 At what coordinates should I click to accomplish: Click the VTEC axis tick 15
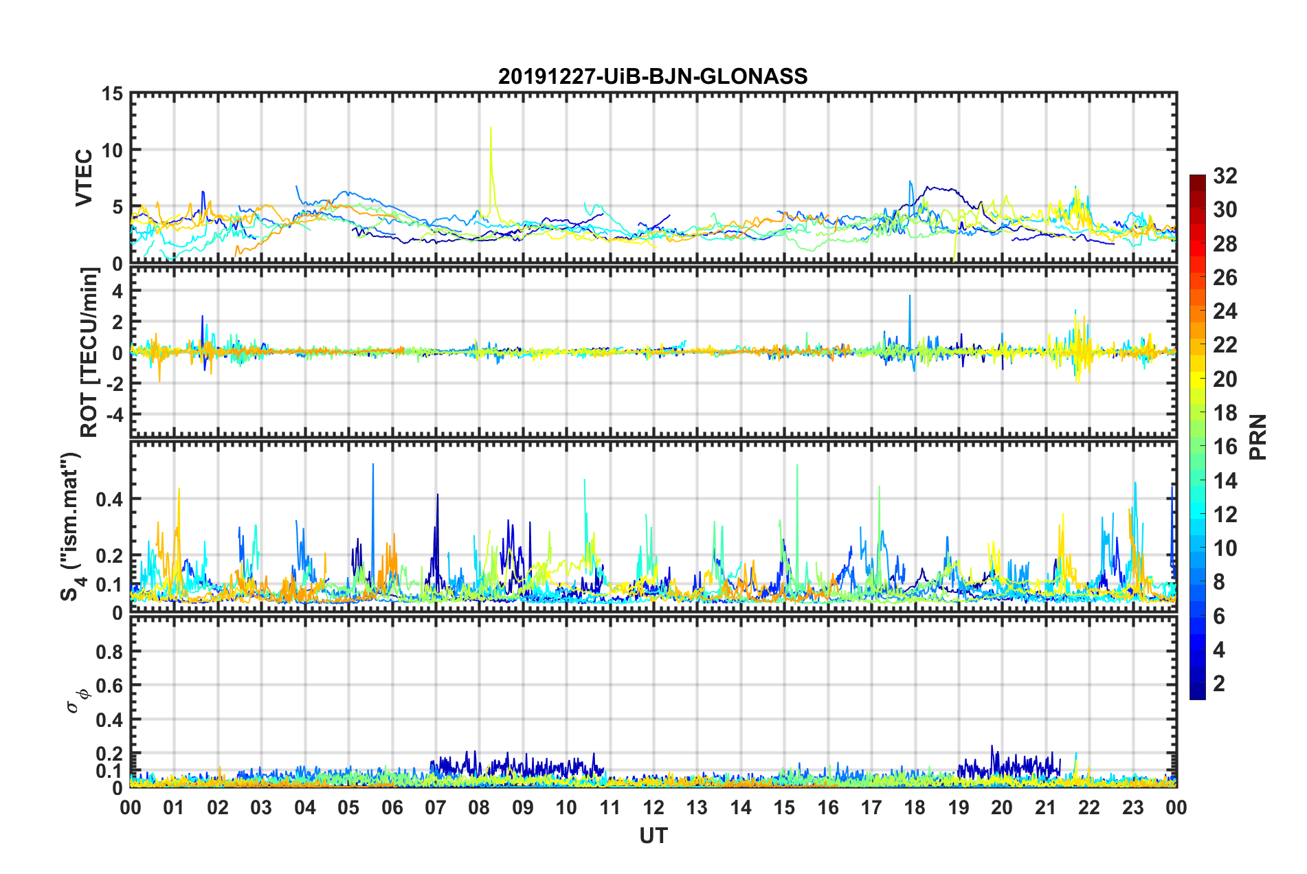(112, 93)
